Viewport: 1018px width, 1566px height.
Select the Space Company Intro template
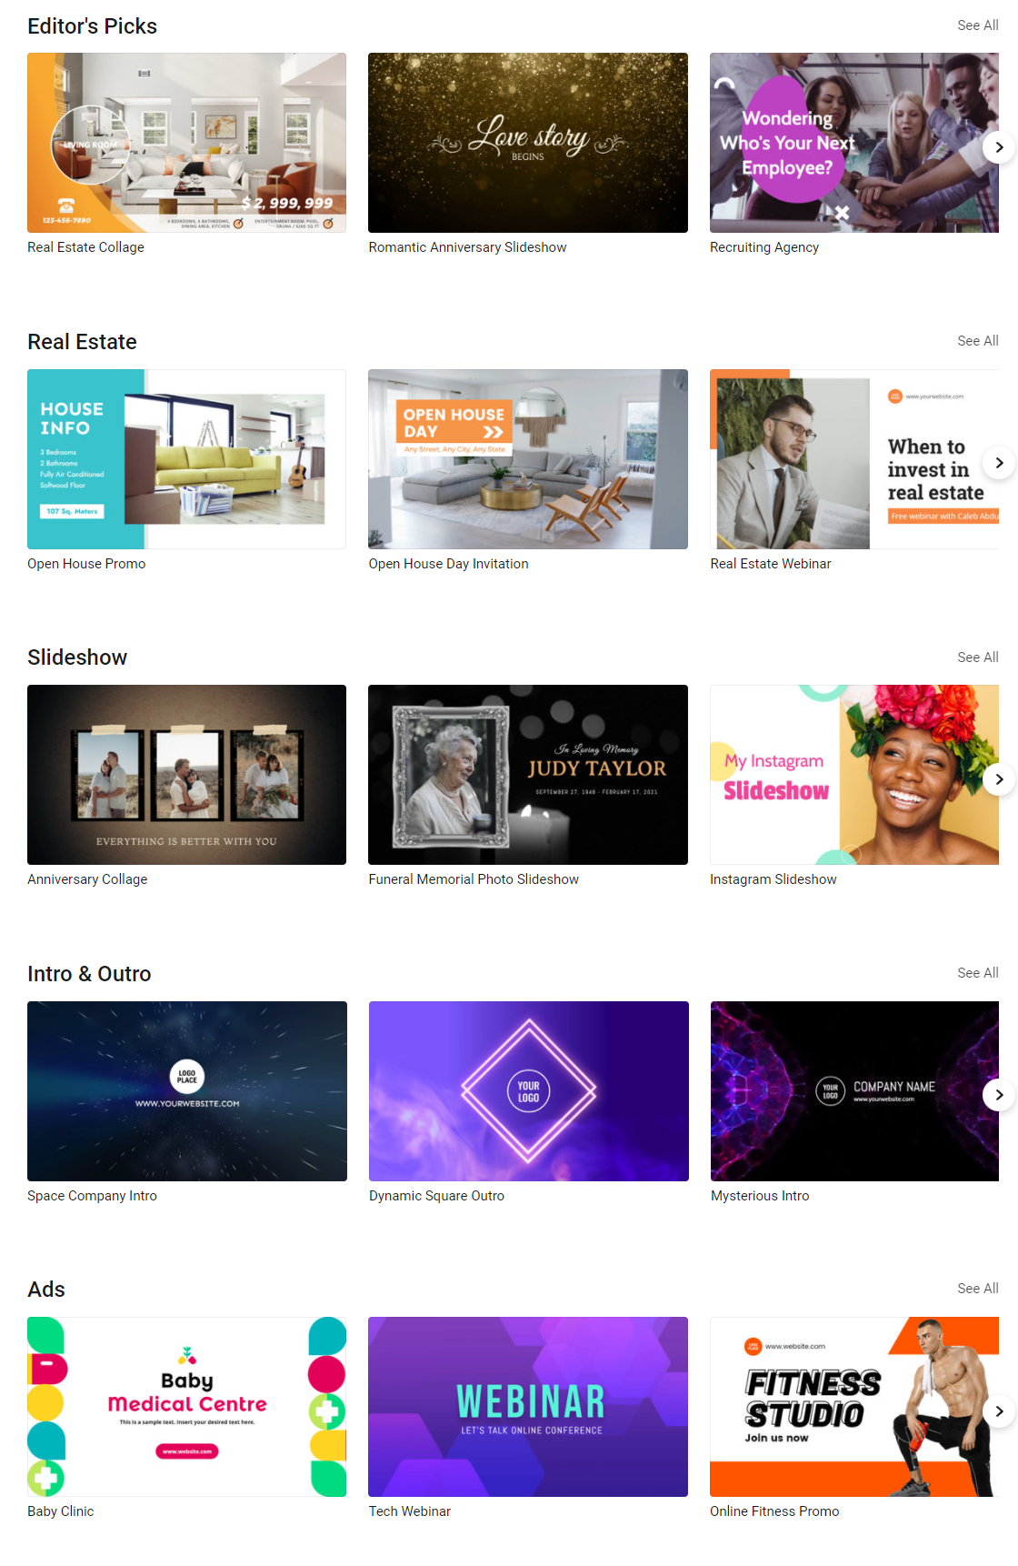point(186,1091)
